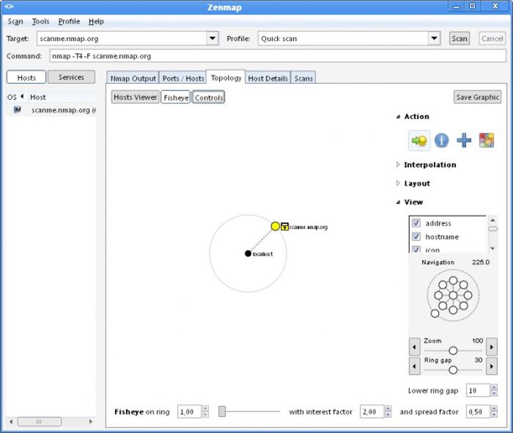Open the Profile dropdown arrow
Viewport: 513px width, 433px height.
434,38
